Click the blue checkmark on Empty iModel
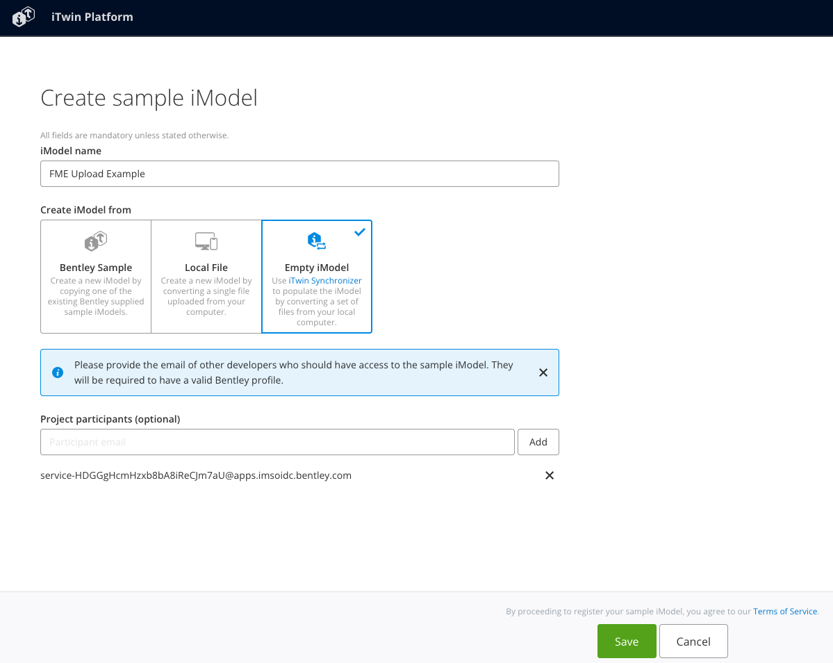The image size is (833, 663). (x=360, y=232)
